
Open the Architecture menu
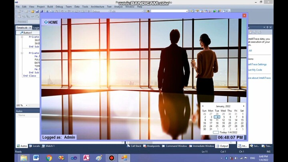(x=97, y=6)
